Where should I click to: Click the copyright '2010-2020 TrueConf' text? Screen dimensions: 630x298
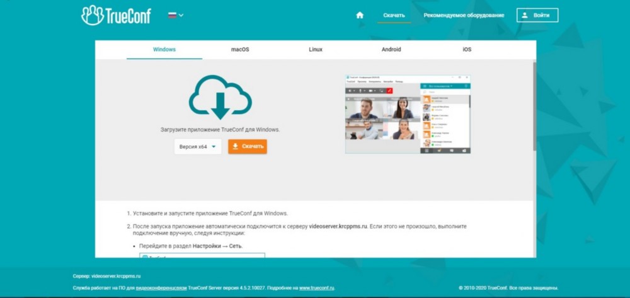click(508, 288)
